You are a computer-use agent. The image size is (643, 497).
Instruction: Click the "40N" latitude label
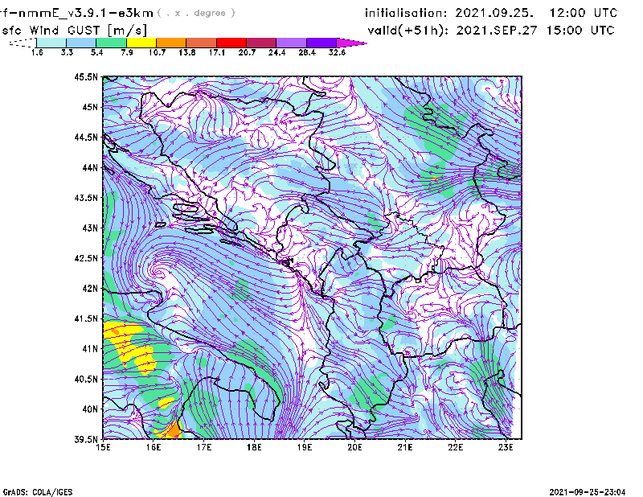click(90, 409)
